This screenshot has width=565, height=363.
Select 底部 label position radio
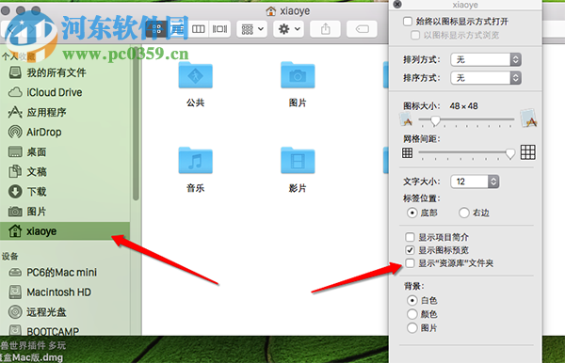coord(412,213)
